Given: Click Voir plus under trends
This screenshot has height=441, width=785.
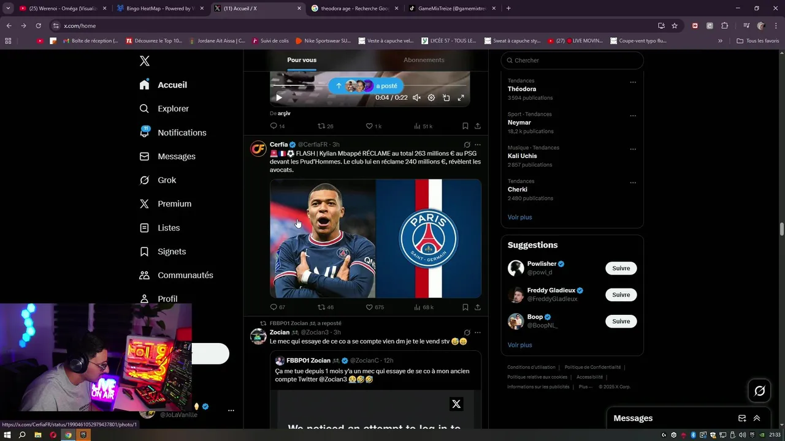Looking at the screenshot, I should pos(519,217).
